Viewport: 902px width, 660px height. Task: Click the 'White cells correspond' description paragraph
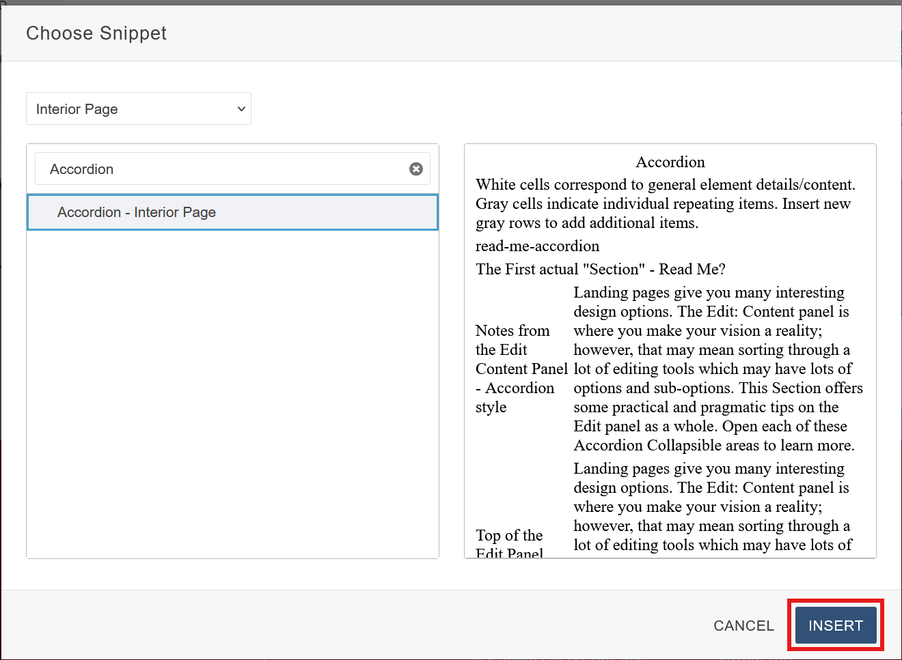click(x=665, y=185)
